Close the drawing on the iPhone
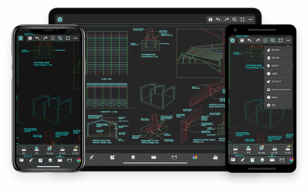 pyautogui.click(x=21, y=38)
